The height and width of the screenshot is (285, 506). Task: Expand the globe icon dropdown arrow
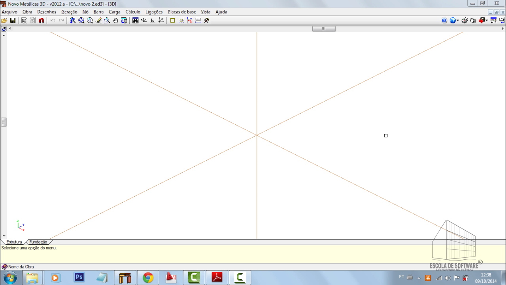(458, 21)
